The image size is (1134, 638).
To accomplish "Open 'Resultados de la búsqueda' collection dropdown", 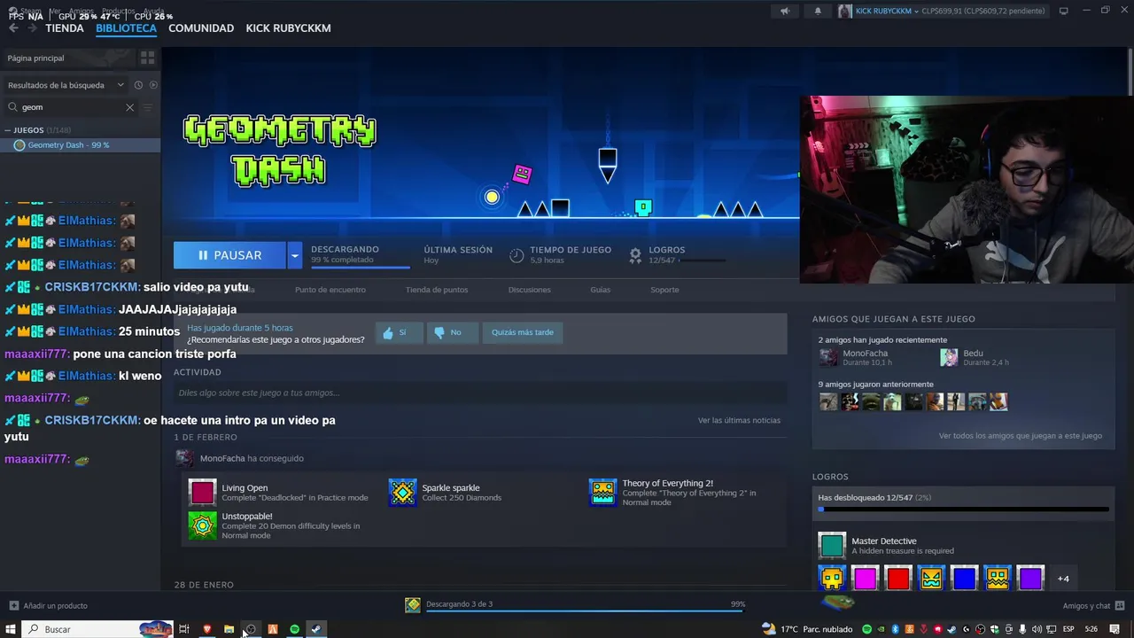I will pyautogui.click(x=67, y=85).
